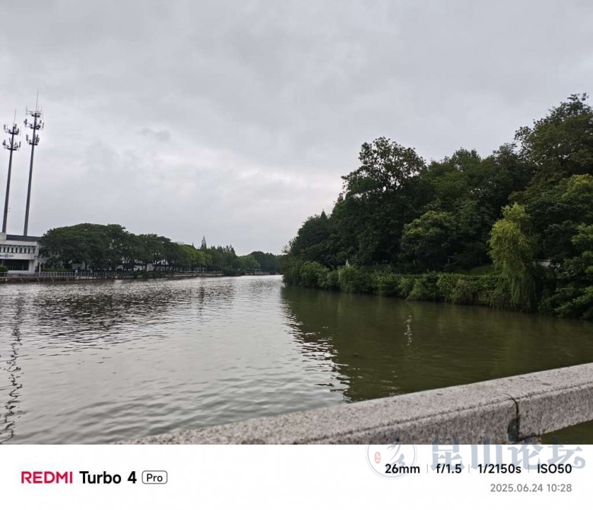Click the blue Chinese forum watermark text
Image resolution: width=593 pixels, height=510 pixels.
(507, 451)
